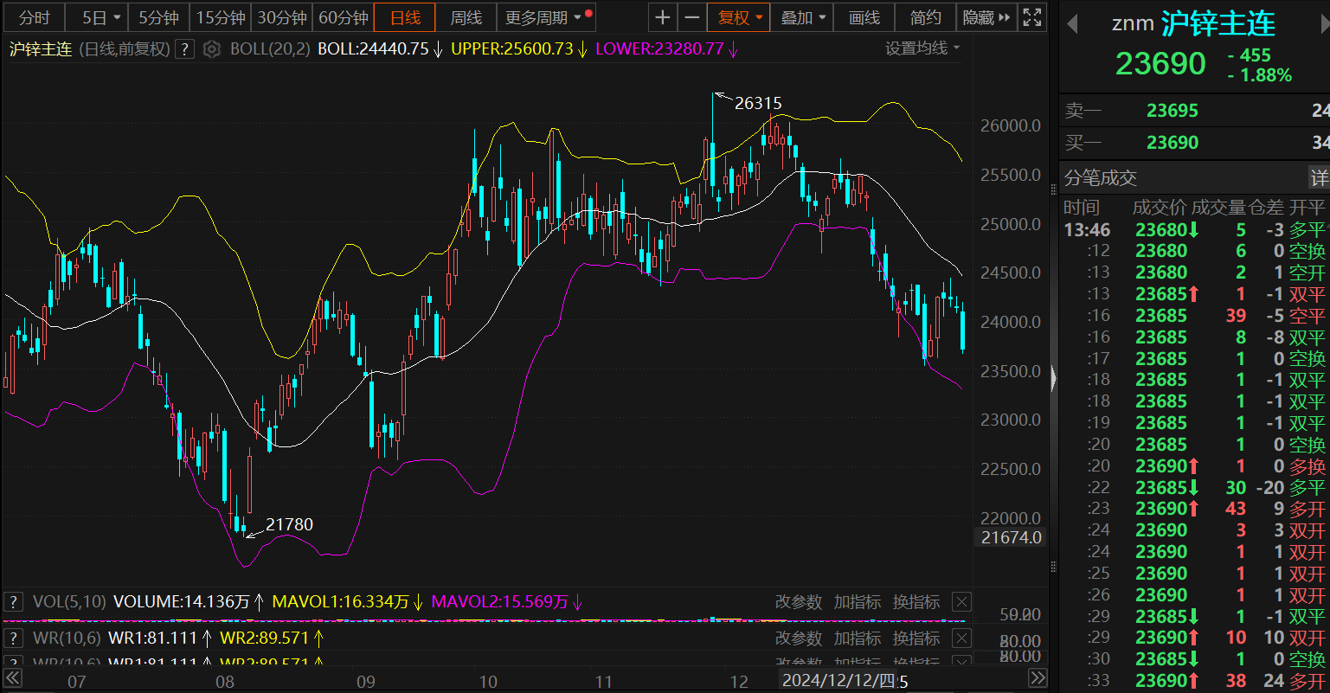Expand the 设置均线 dropdown
Screen dimensions: 1330x693
tap(922, 48)
